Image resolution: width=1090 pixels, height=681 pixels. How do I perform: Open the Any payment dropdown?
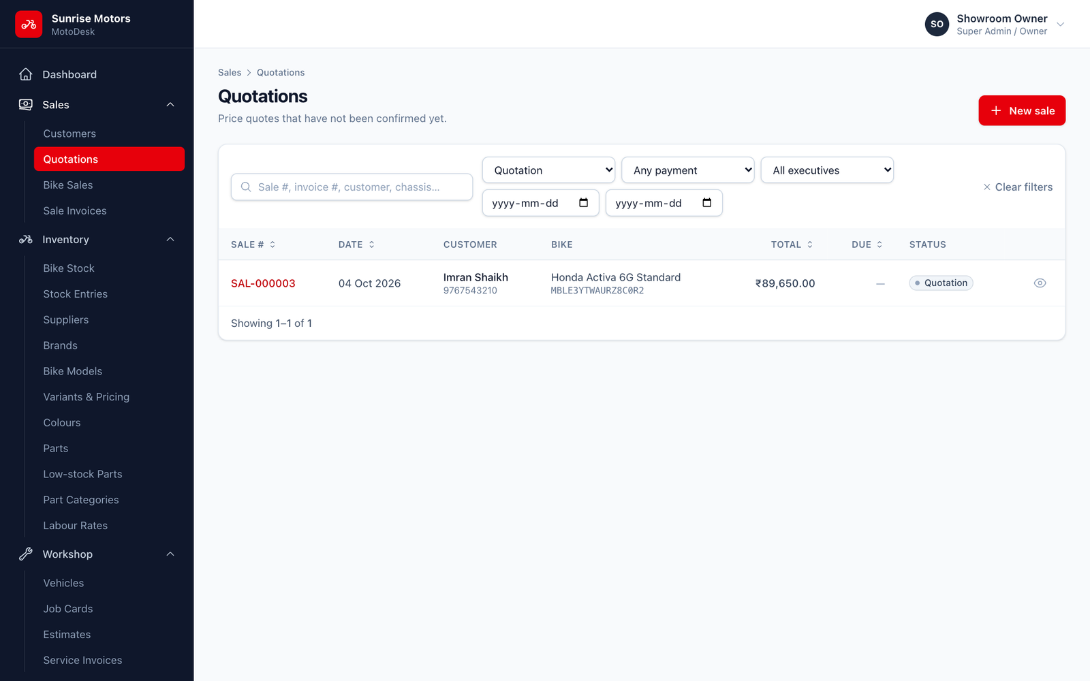click(688, 170)
